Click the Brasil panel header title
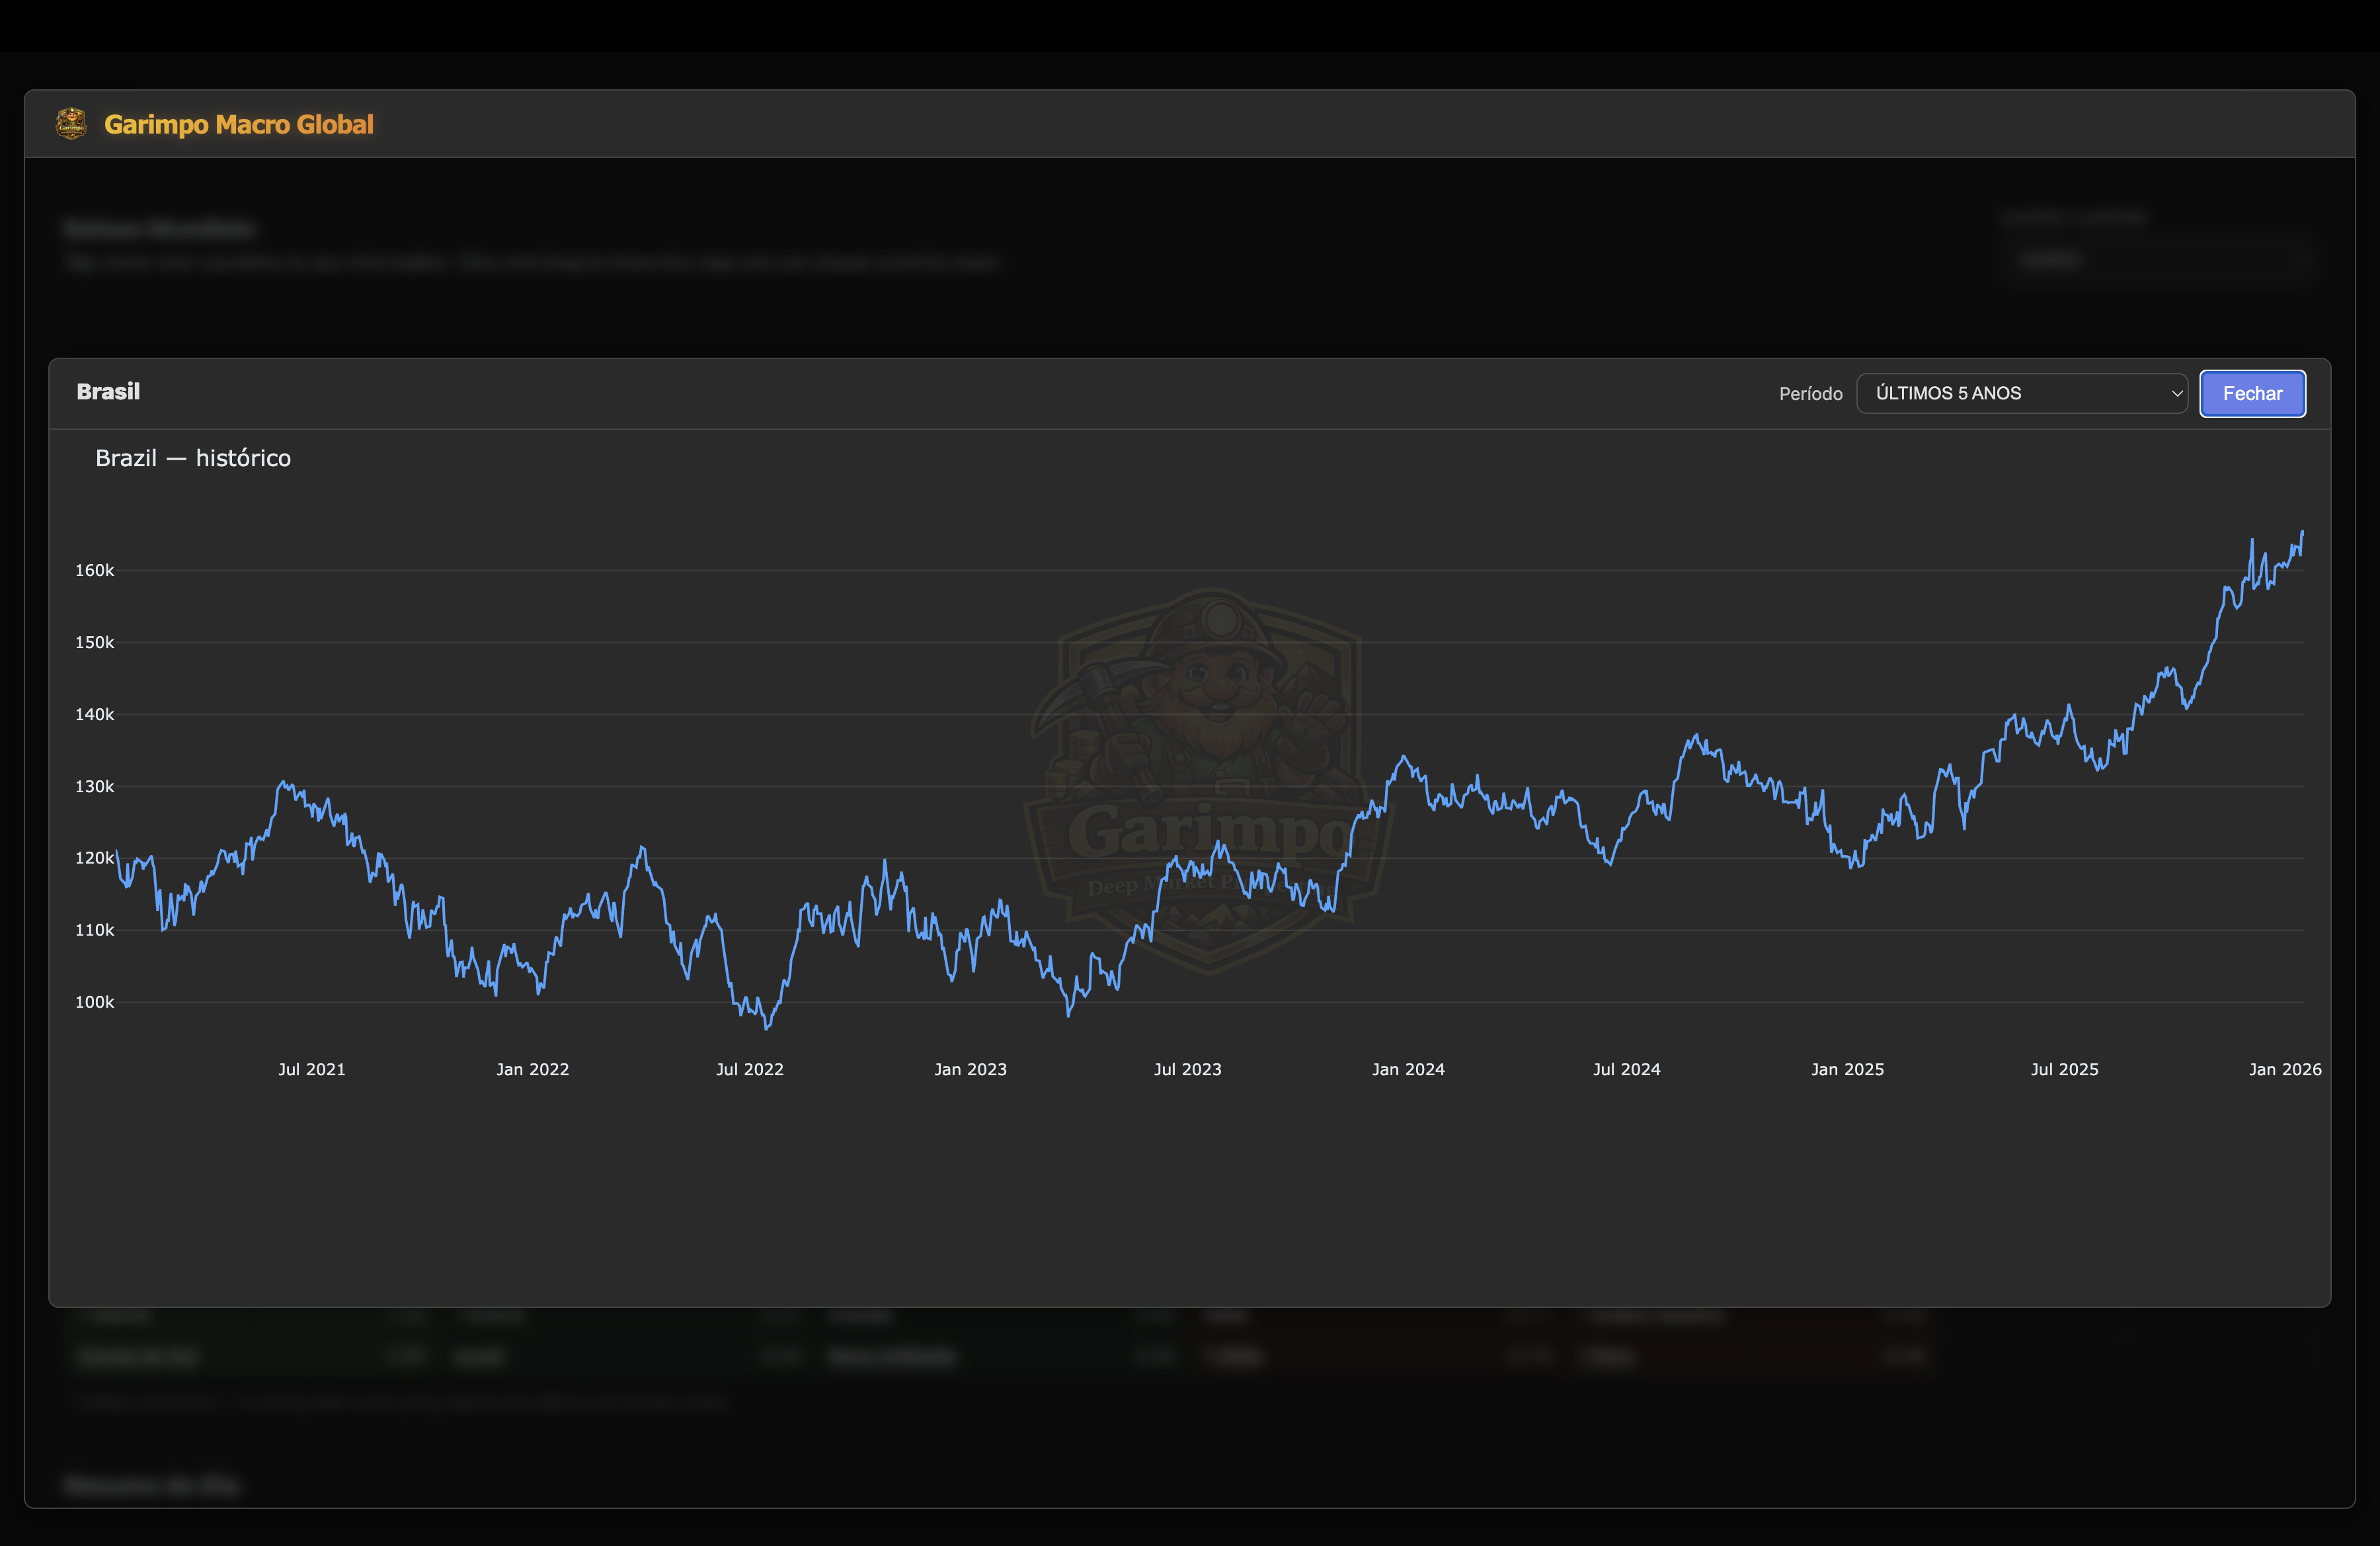This screenshot has width=2380, height=1546. 108,392
